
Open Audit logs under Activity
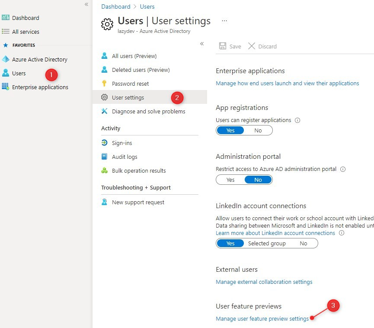coord(125,157)
